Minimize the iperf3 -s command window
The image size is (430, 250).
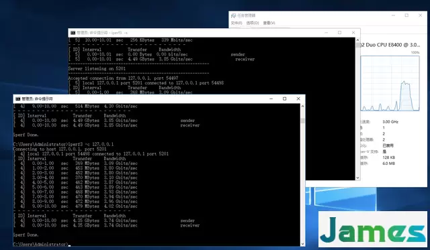point(326,33)
